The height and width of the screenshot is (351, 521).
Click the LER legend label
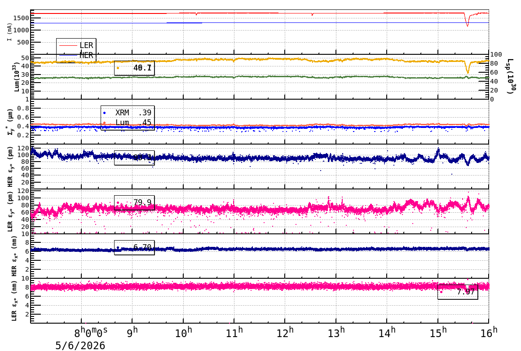click(x=86, y=45)
